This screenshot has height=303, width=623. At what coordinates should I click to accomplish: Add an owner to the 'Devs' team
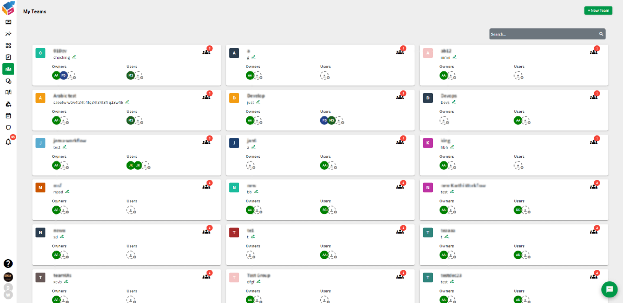(445, 120)
